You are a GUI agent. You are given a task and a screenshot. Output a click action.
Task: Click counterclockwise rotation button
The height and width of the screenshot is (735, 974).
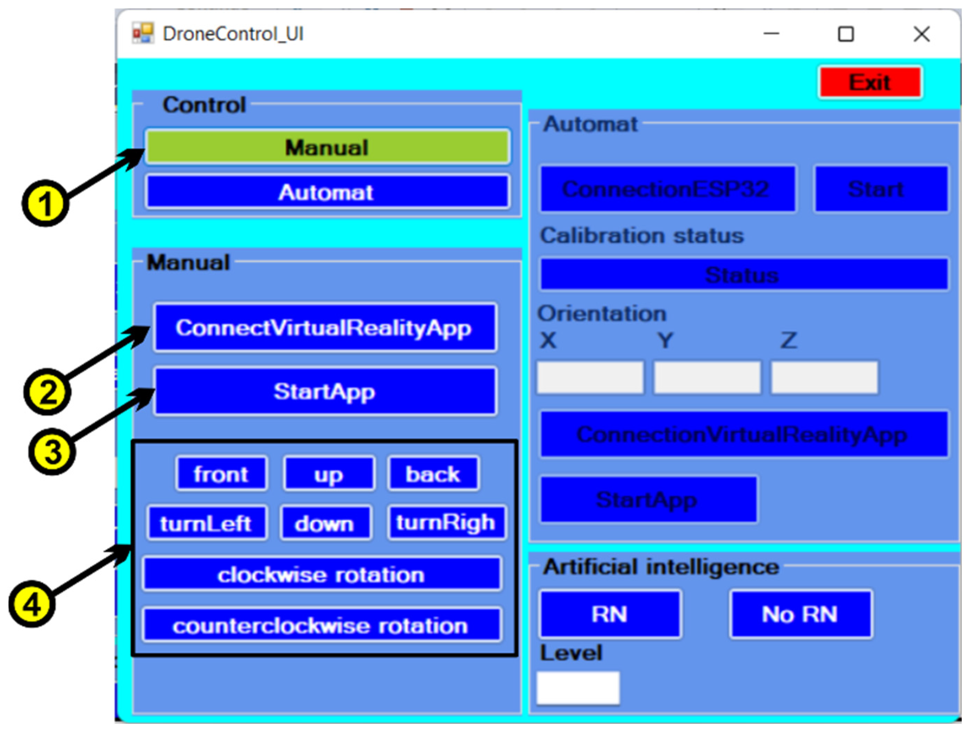(x=321, y=625)
